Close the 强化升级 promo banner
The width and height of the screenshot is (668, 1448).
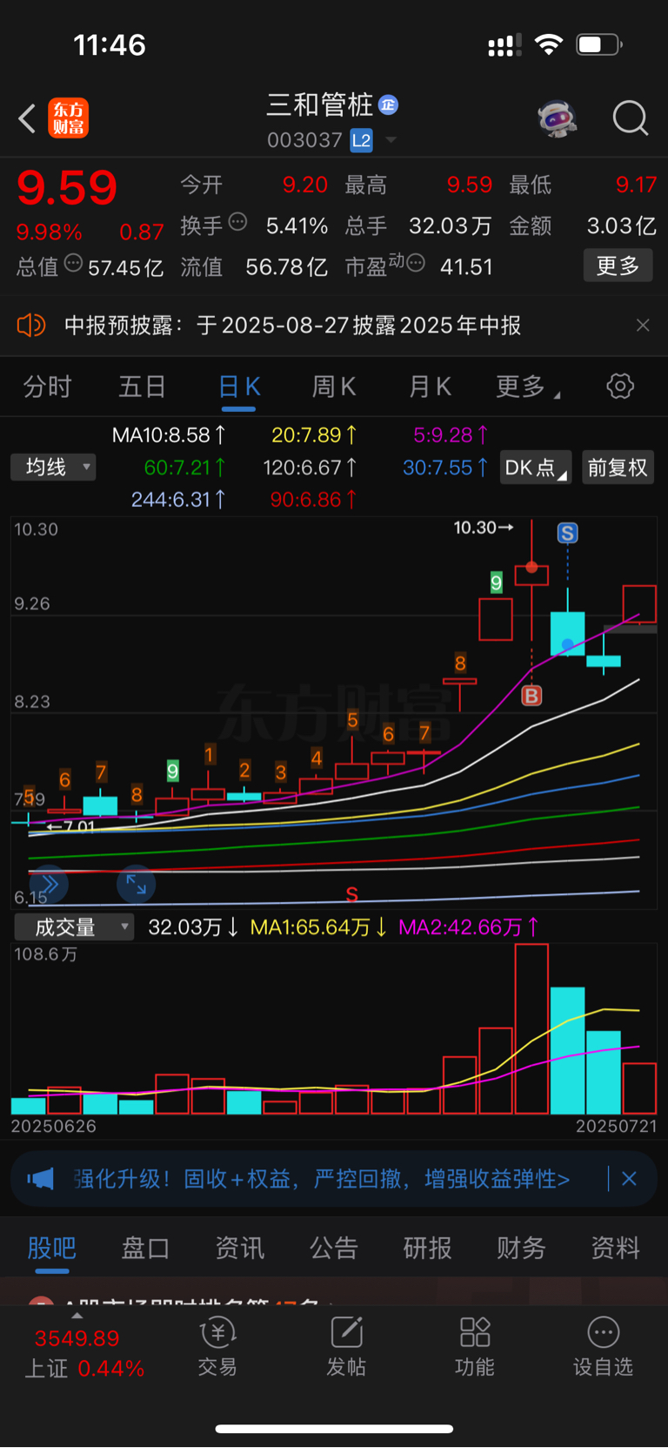[x=629, y=1179]
